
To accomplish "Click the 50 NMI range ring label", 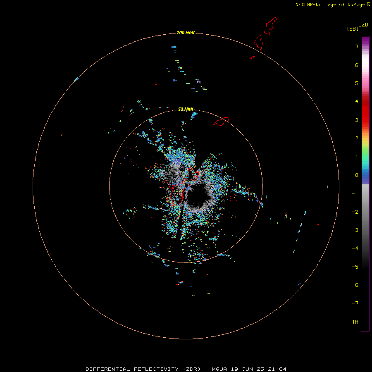I will (186, 110).
